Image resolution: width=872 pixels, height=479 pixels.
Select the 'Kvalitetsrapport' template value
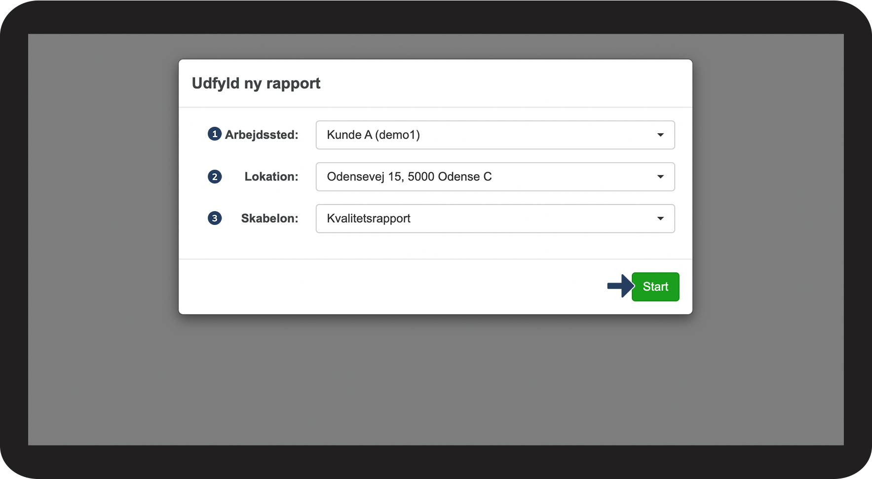pyautogui.click(x=369, y=219)
